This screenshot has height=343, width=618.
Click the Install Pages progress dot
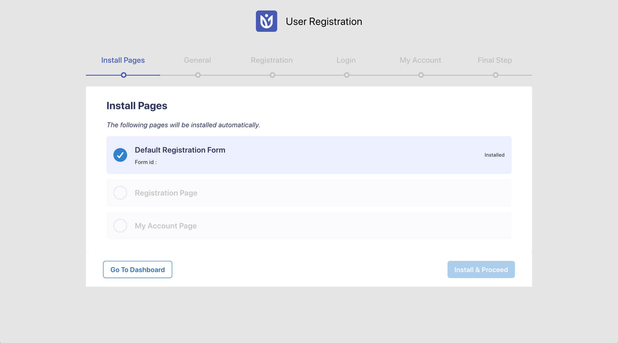(124, 75)
